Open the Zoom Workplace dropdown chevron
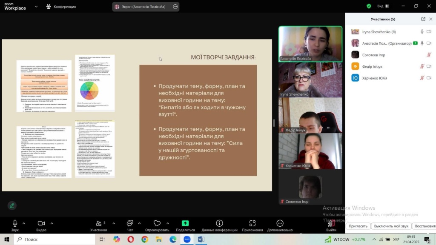This screenshot has height=245, width=436. pyautogui.click(x=36, y=6)
